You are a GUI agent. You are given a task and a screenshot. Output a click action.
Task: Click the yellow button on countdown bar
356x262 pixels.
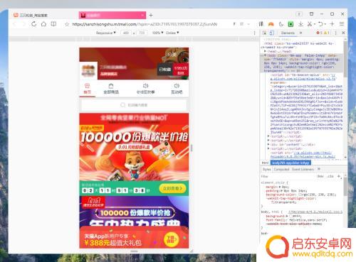(173, 188)
